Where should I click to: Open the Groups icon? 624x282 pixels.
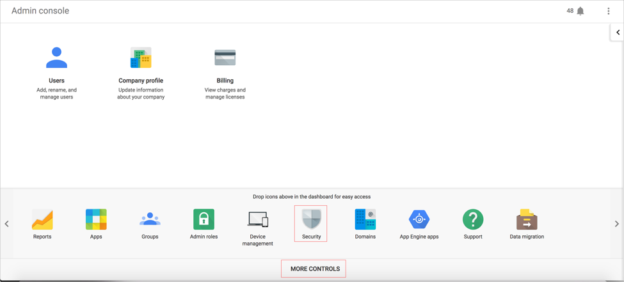pos(150,219)
